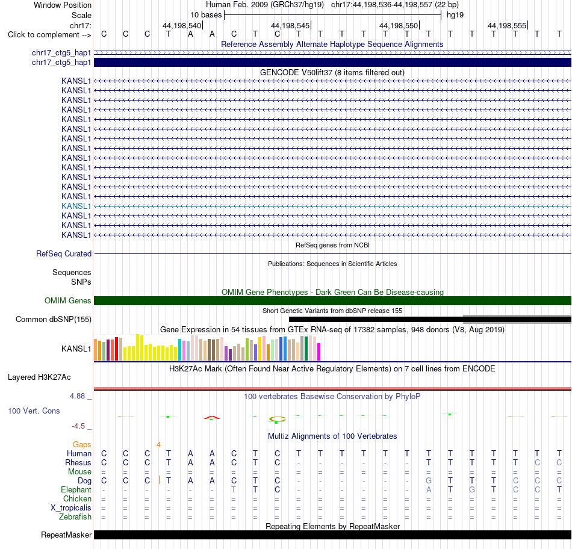This screenshot has width=572, height=549.
Task: Click the coordinate marker 44,198,545
Action: click(290, 25)
